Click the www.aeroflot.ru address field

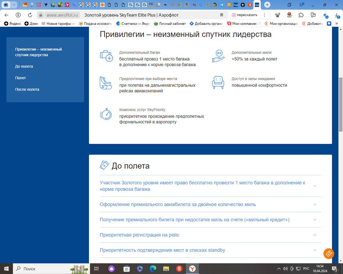coord(62,15)
